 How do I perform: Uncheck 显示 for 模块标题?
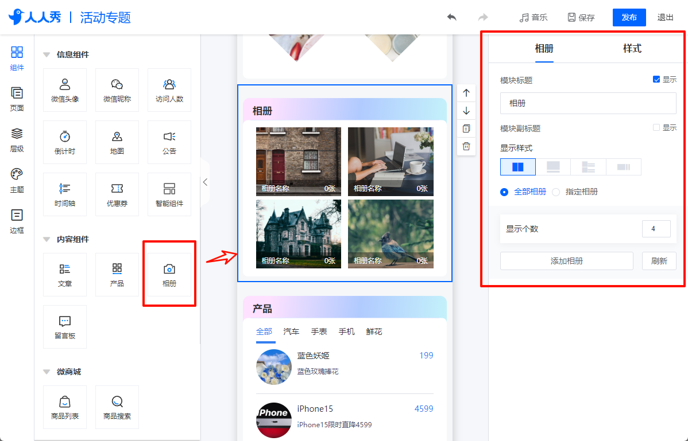(x=656, y=79)
